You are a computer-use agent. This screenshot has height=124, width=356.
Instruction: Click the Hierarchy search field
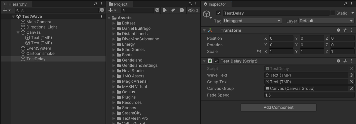[57, 10]
